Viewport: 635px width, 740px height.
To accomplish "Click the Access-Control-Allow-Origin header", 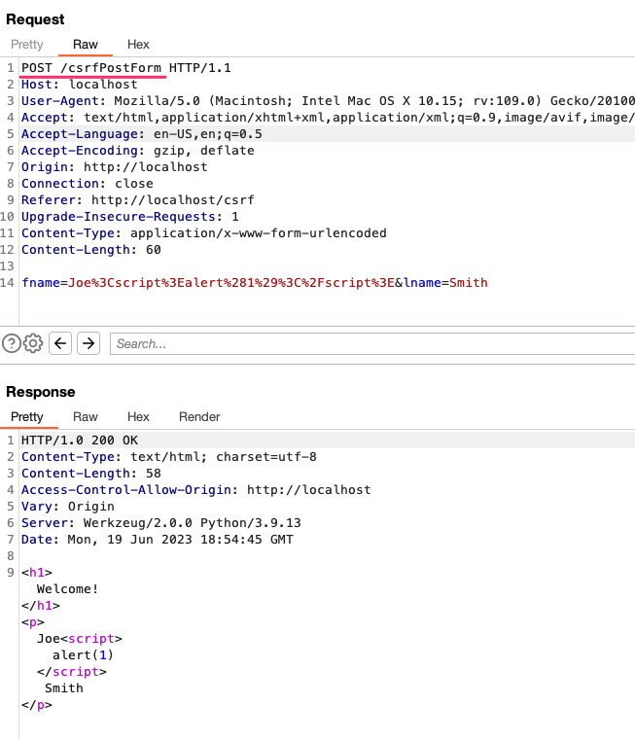I will [195, 490].
